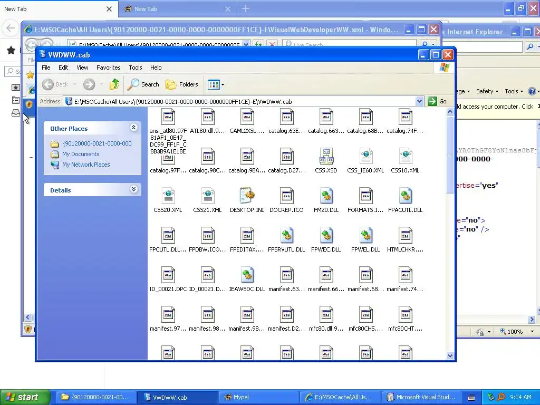Viewport: 540px width, 405px height.
Task: Open the Tools menu in VWDWW.cab
Action: [136, 67]
